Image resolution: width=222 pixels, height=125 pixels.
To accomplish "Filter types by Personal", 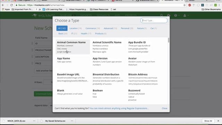I will 127,28.
